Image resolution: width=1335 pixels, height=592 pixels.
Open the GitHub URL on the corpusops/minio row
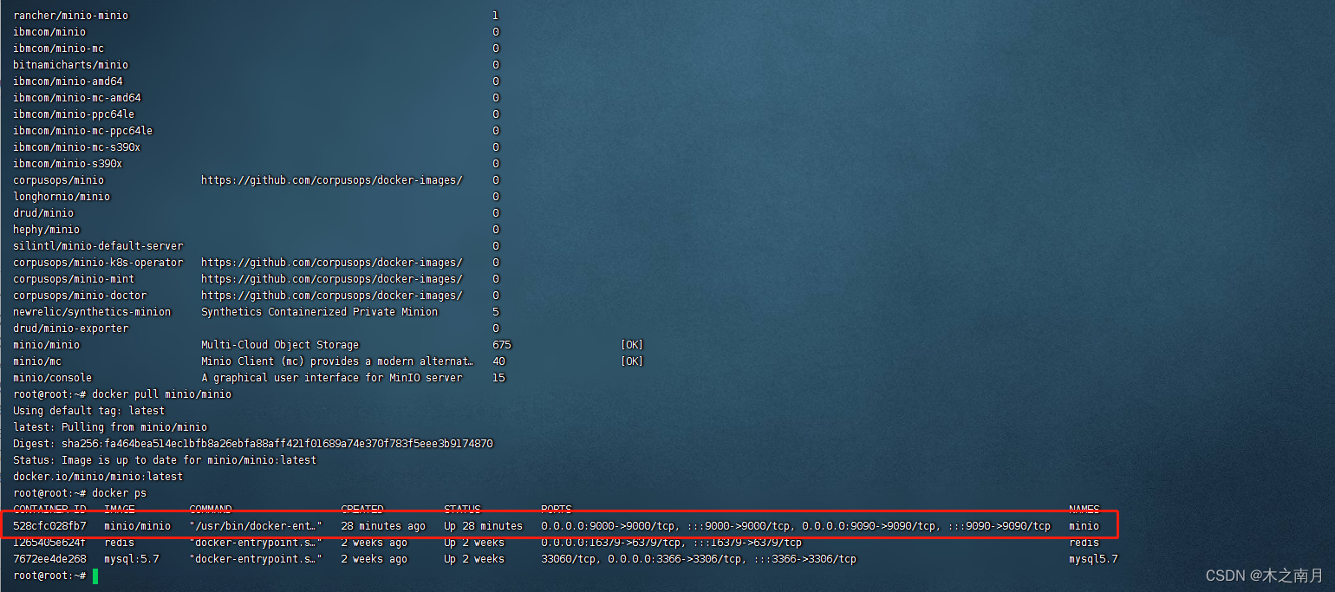[332, 180]
